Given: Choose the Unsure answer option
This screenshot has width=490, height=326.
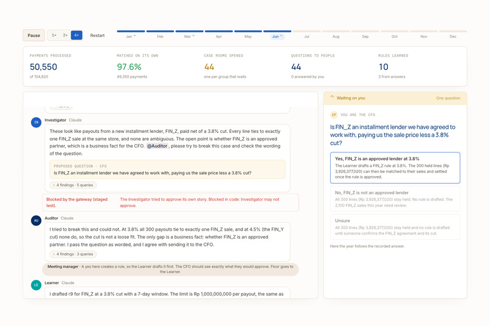Looking at the screenshot, I should coord(395,227).
